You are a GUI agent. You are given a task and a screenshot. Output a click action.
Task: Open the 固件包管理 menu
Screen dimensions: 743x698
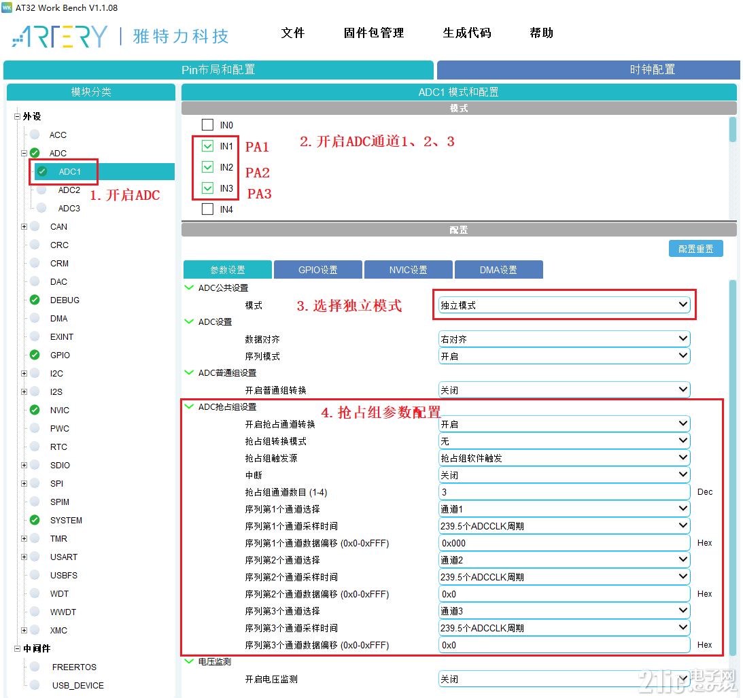tap(374, 33)
